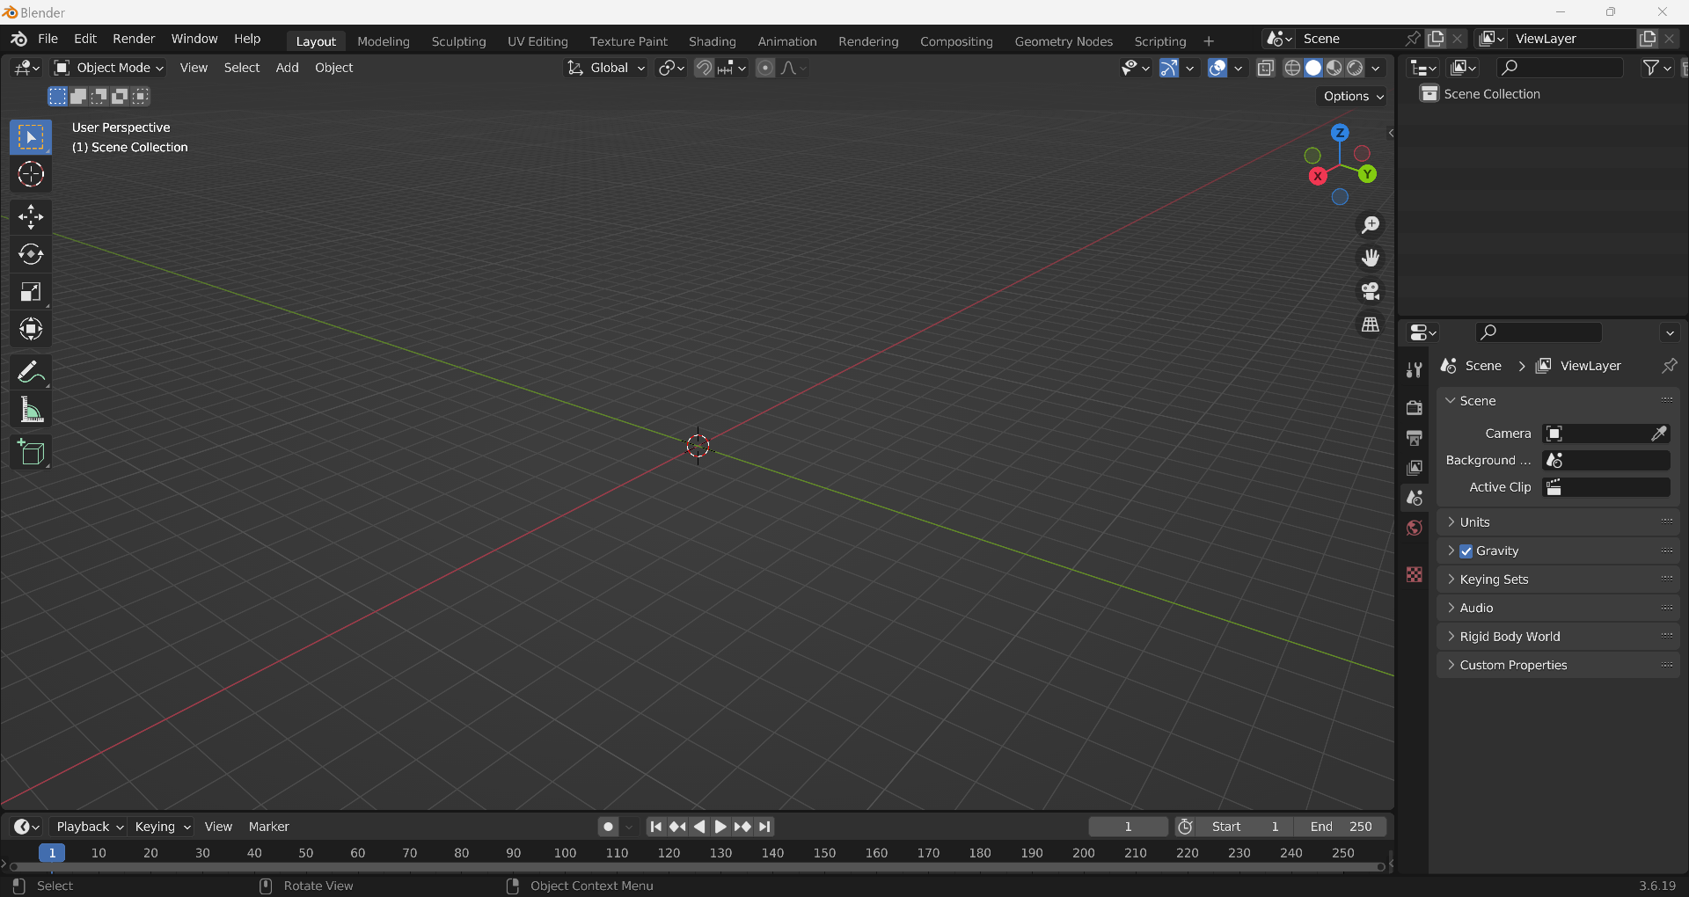Open the Render menu
Image resolution: width=1689 pixels, height=897 pixels.
coord(134,39)
